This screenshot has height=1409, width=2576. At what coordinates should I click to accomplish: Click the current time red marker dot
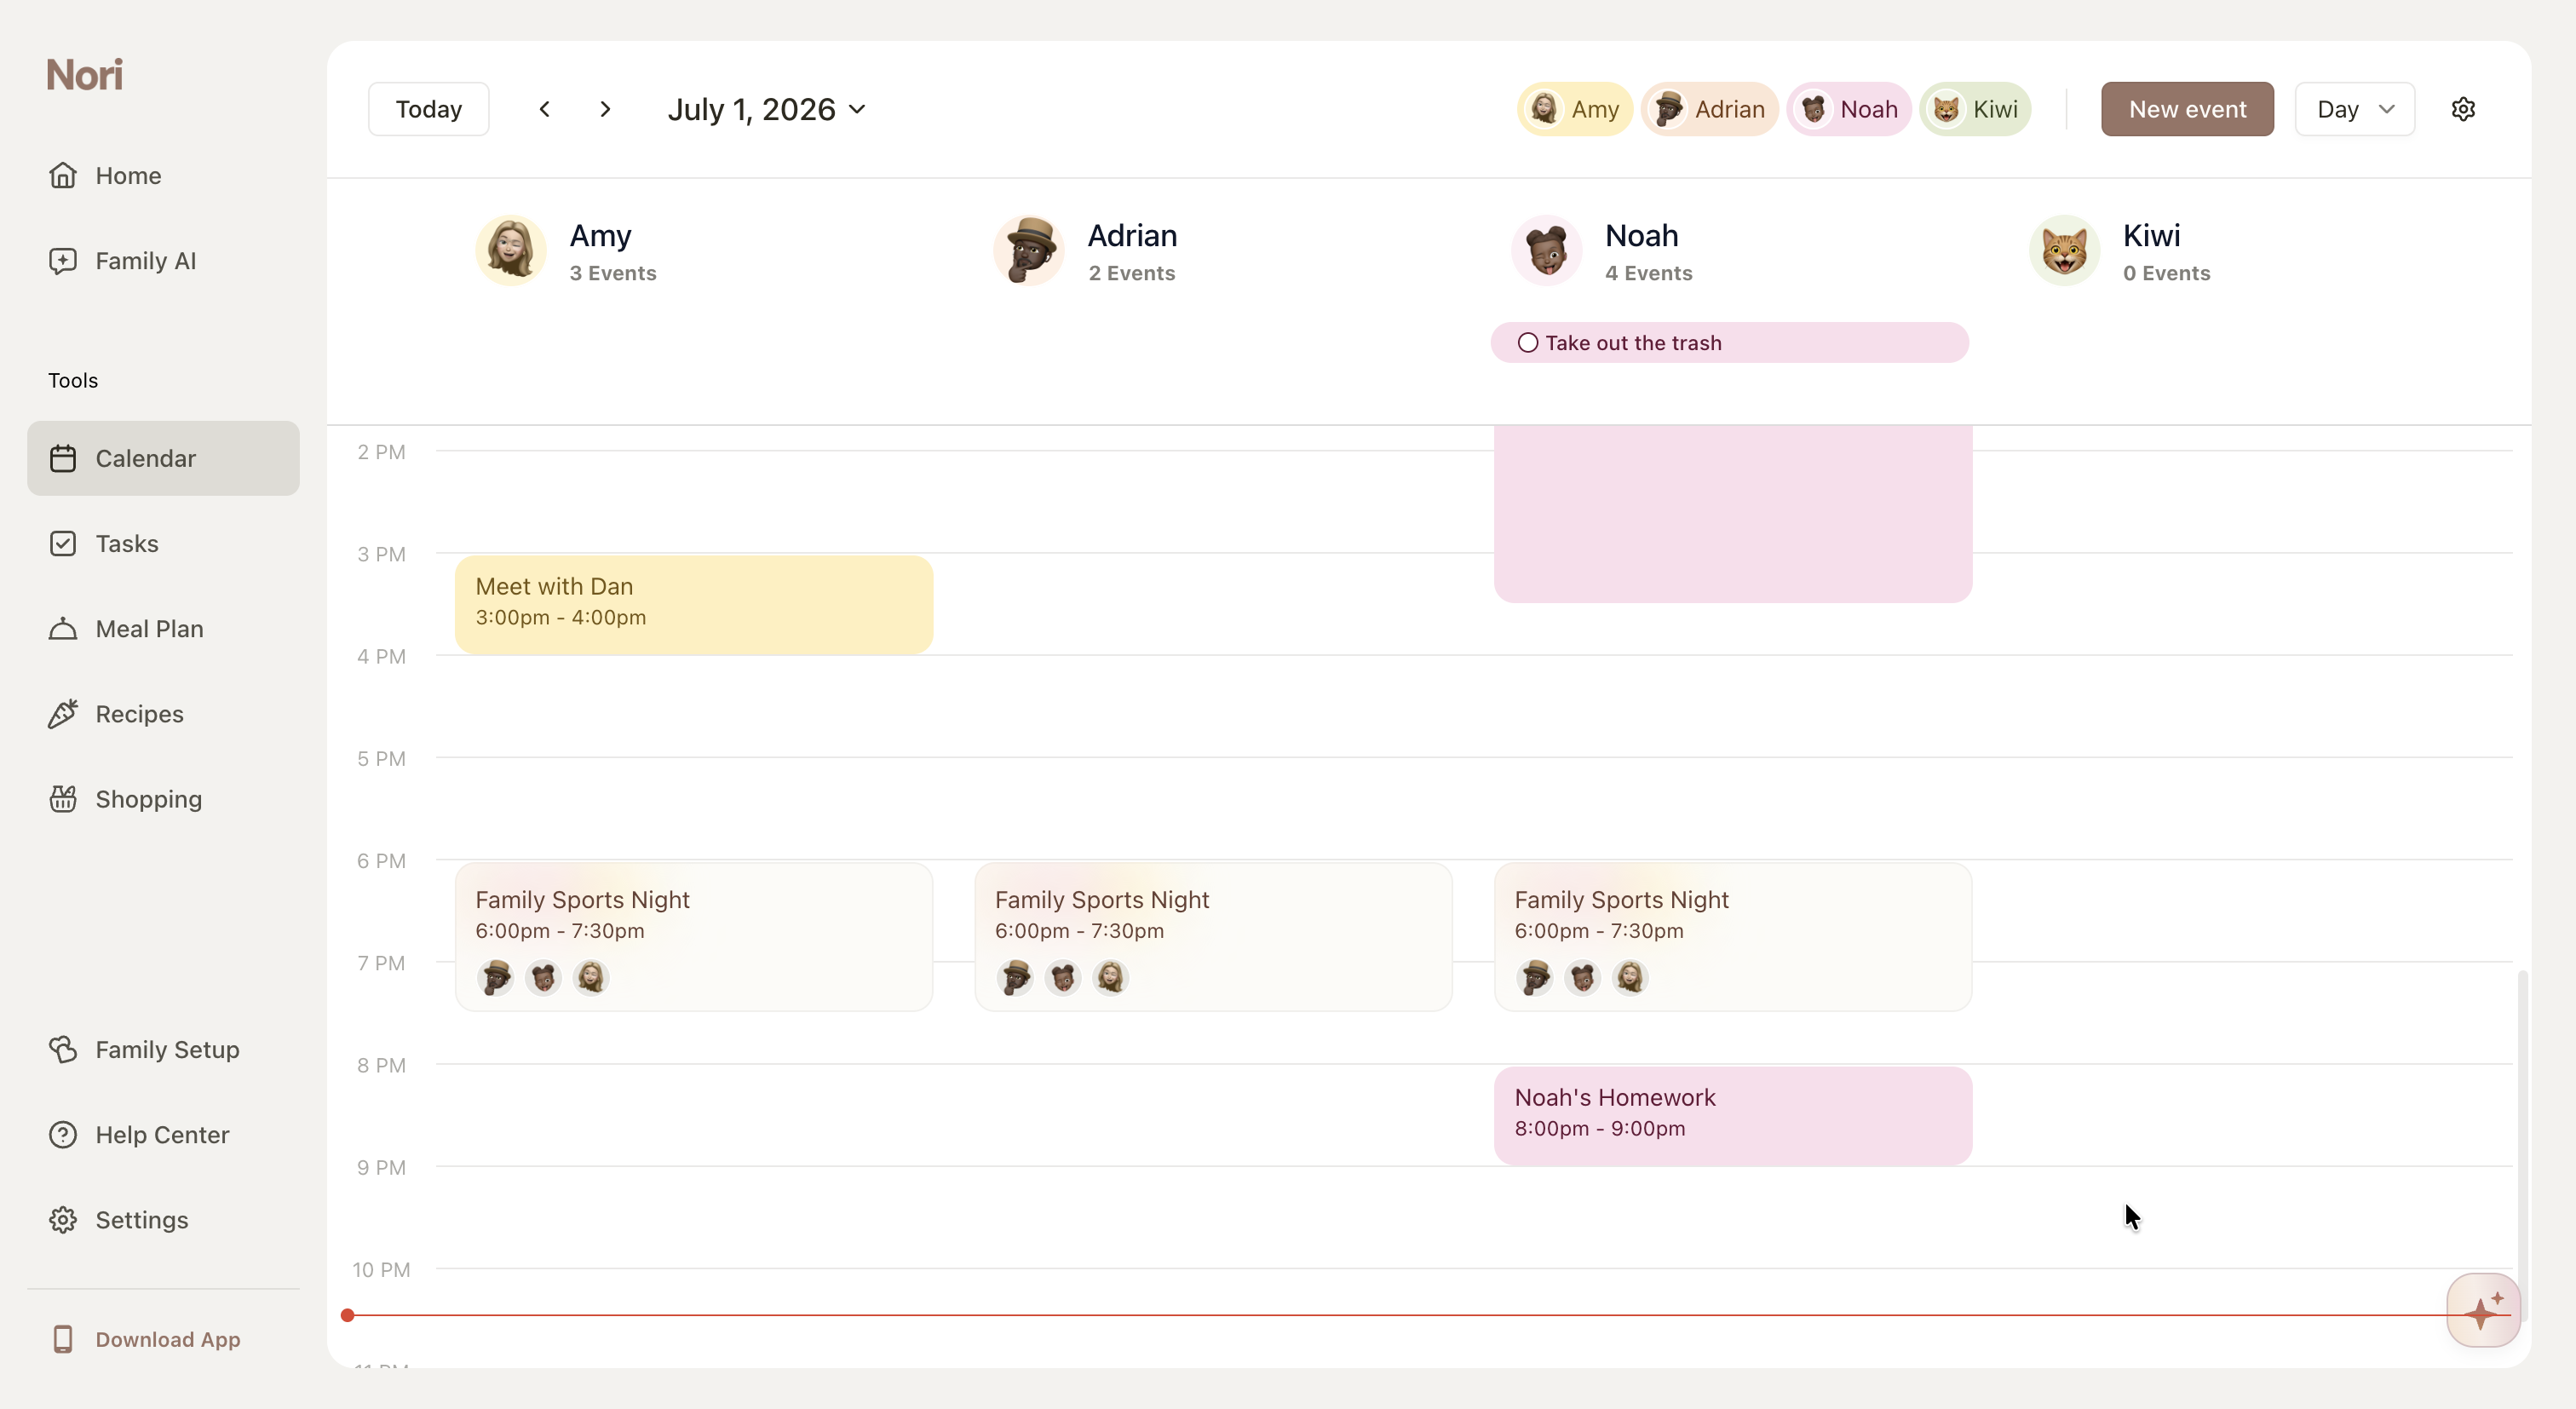coord(347,1315)
